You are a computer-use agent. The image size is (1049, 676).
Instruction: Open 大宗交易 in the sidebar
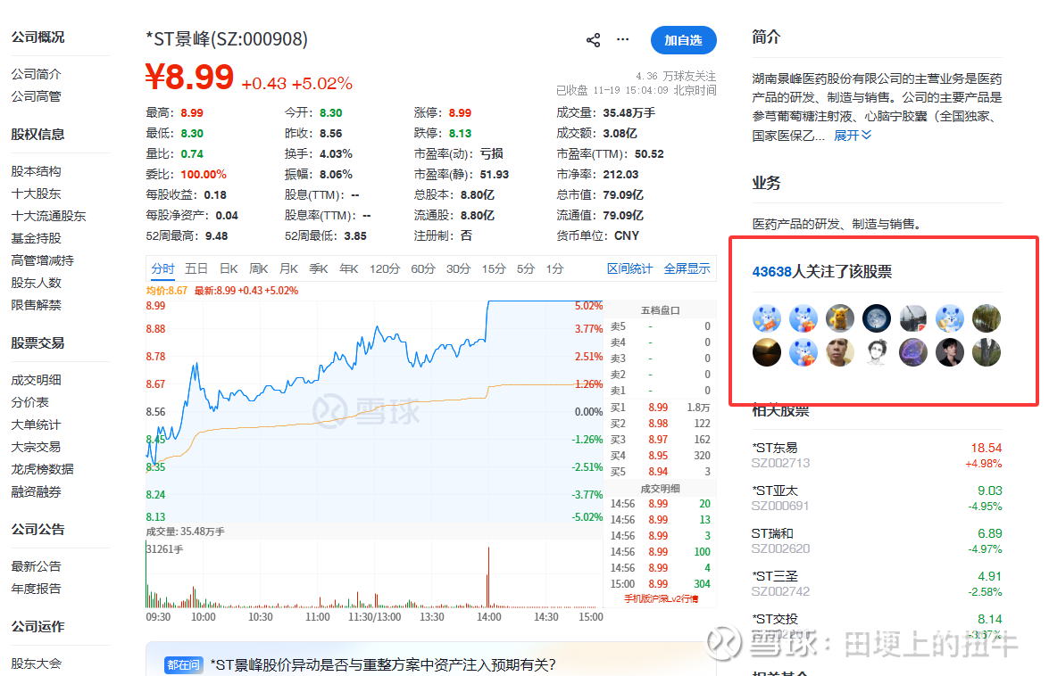[36, 447]
